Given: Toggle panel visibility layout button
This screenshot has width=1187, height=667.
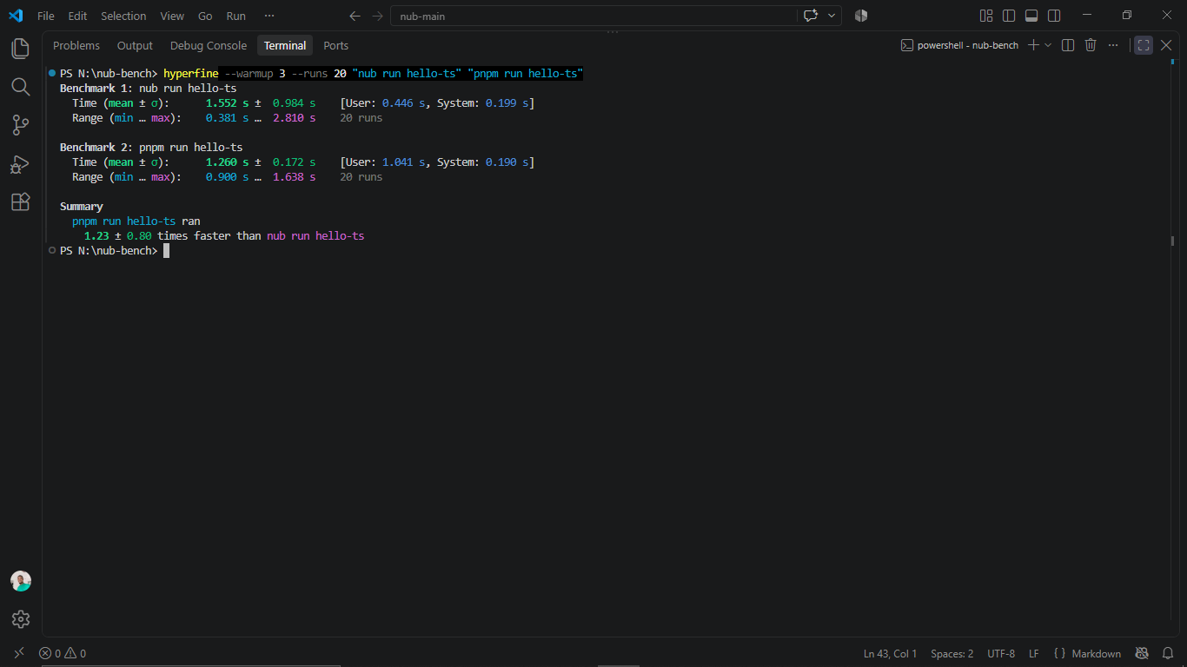Looking at the screenshot, I should coord(1031,16).
